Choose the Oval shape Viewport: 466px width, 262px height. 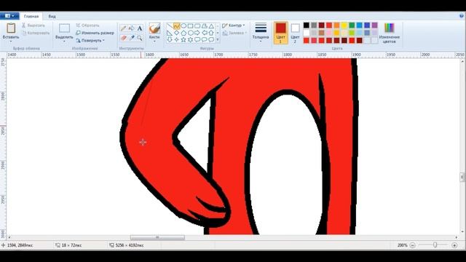(x=183, y=26)
